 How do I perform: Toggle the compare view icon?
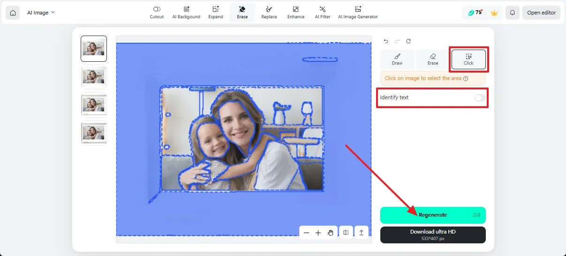coord(346,233)
